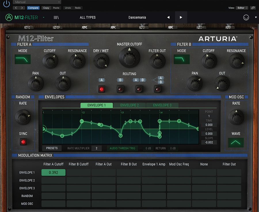The image size is (259, 212).
Task: Open the Dancemania preset name list
Action: click(x=137, y=17)
